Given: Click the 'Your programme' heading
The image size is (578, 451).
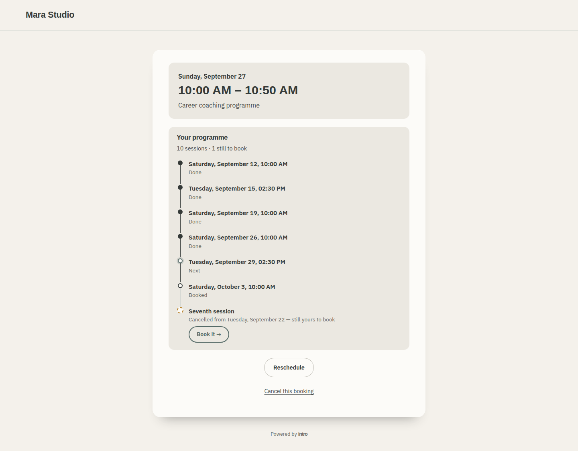Looking at the screenshot, I should pyautogui.click(x=202, y=137).
